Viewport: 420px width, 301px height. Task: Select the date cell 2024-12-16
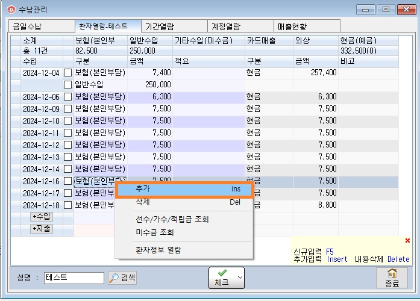click(42, 181)
